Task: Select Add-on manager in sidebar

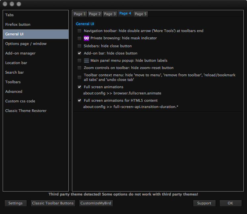Action: click(36, 53)
